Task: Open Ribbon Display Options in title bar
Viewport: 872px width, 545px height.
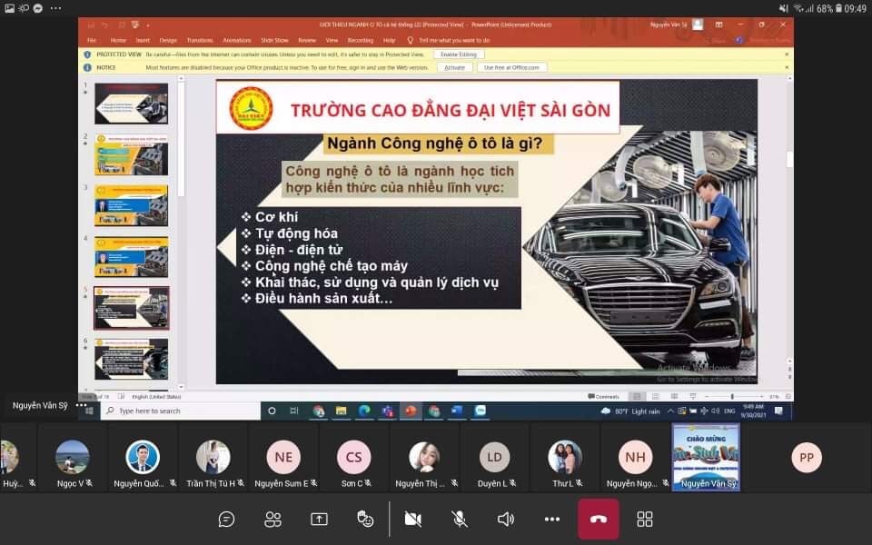Action: 718,25
